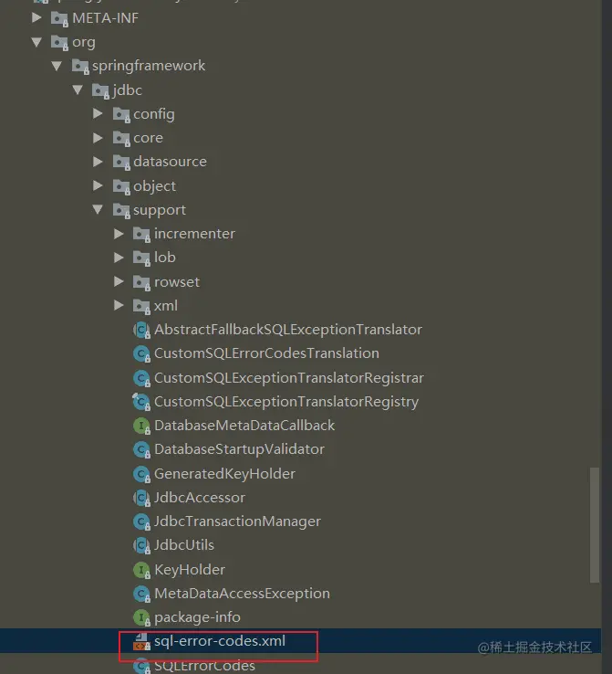Click the support package folder icon
The height and width of the screenshot is (674, 612).
[121, 210]
